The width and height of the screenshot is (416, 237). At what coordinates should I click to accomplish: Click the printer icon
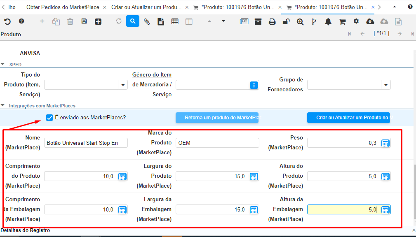click(x=272, y=22)
